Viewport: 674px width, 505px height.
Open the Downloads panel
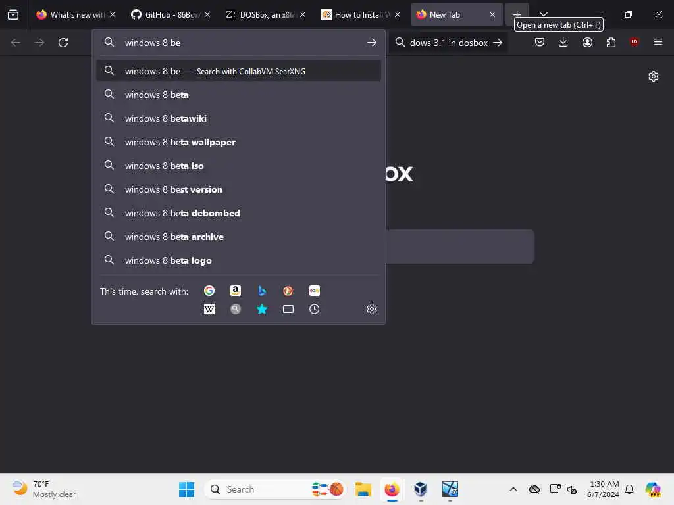pos(563,42)
